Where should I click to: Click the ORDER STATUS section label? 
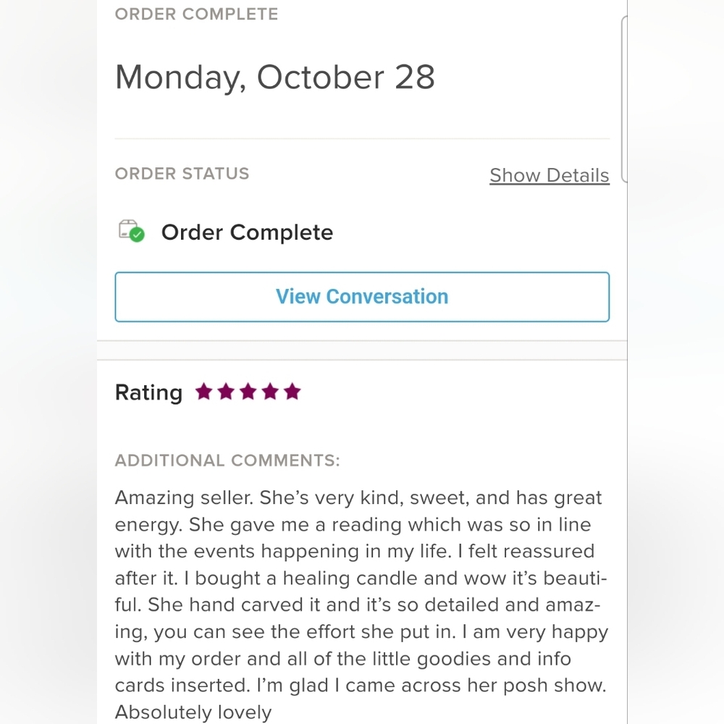tap(182, 174)
